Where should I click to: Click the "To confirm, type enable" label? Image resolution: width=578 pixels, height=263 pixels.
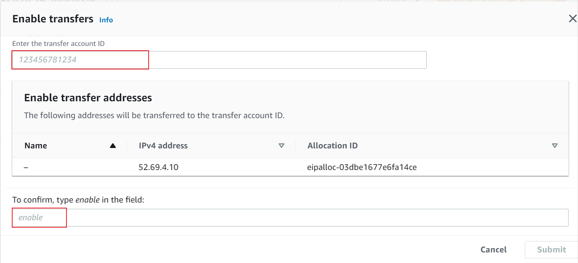click(x=78, y=200)
